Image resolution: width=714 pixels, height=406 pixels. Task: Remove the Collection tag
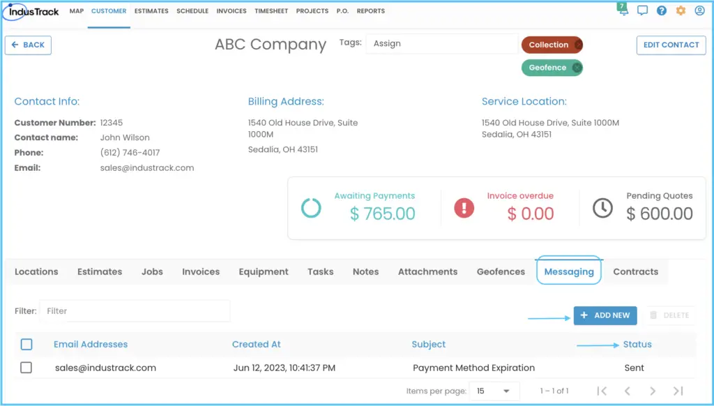(x=578, y=45)
